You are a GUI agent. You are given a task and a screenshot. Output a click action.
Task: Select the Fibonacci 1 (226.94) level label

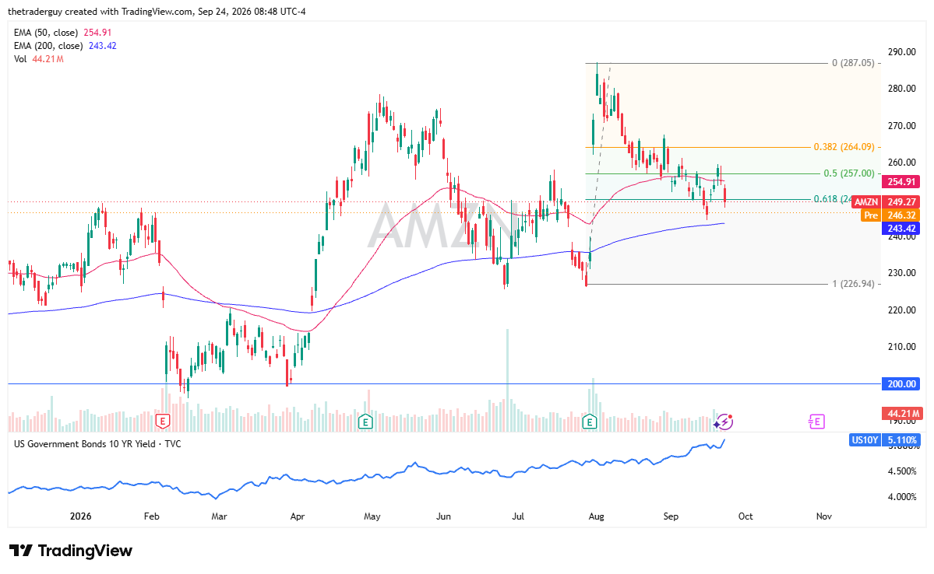coord(854,284)
